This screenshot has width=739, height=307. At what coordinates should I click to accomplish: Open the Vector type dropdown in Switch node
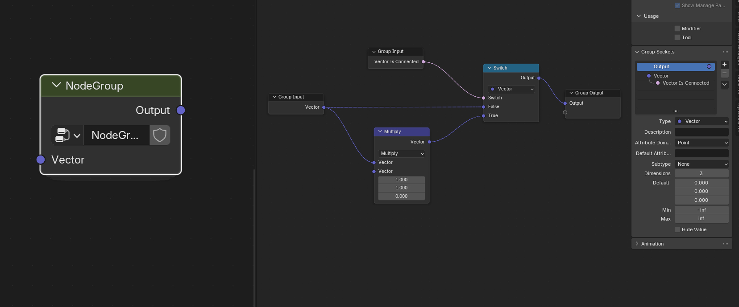coord(511,89)
